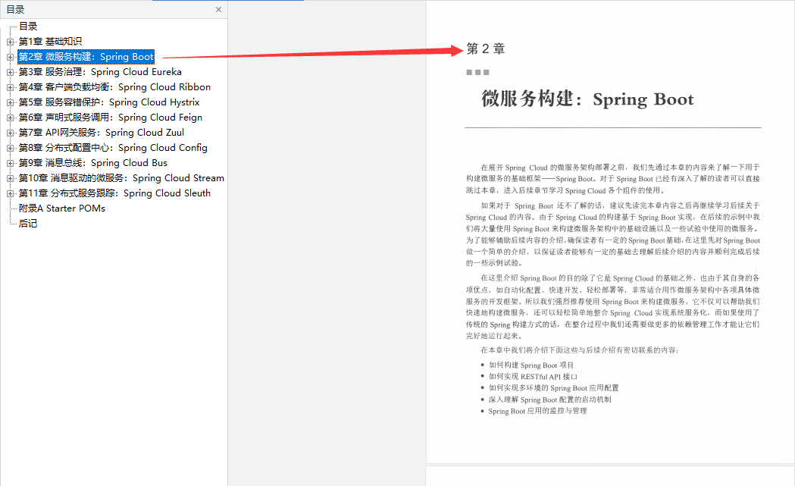Select 第2章 微服务构建: Spring Boot bookmark
Viewport: 795px width, 486px height.
coord(86,57)
